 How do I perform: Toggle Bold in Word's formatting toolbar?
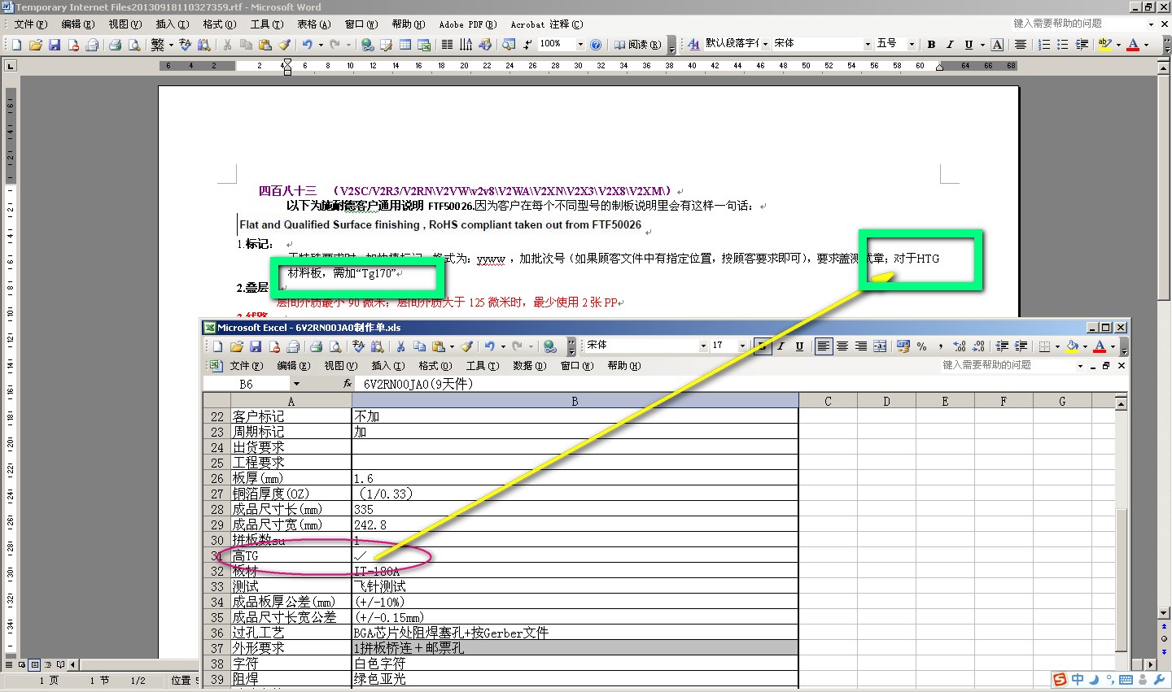(x=931, y=45)
